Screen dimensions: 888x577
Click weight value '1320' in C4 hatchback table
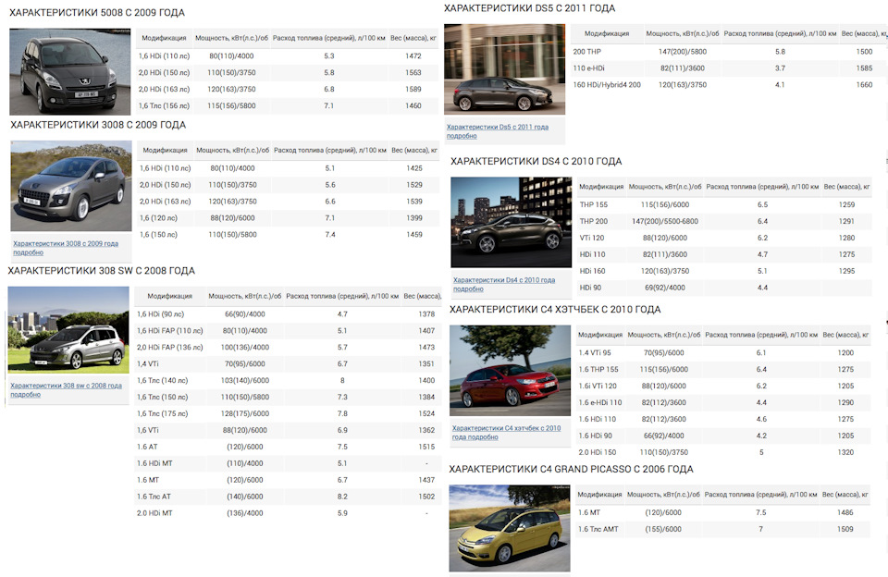[845, 452]
